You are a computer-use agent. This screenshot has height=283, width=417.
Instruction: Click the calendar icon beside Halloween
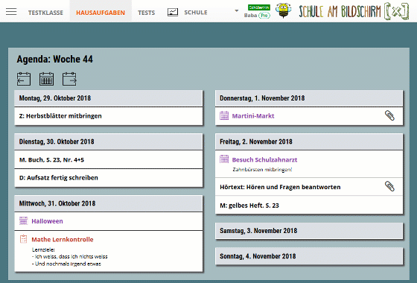click(23, 220)
